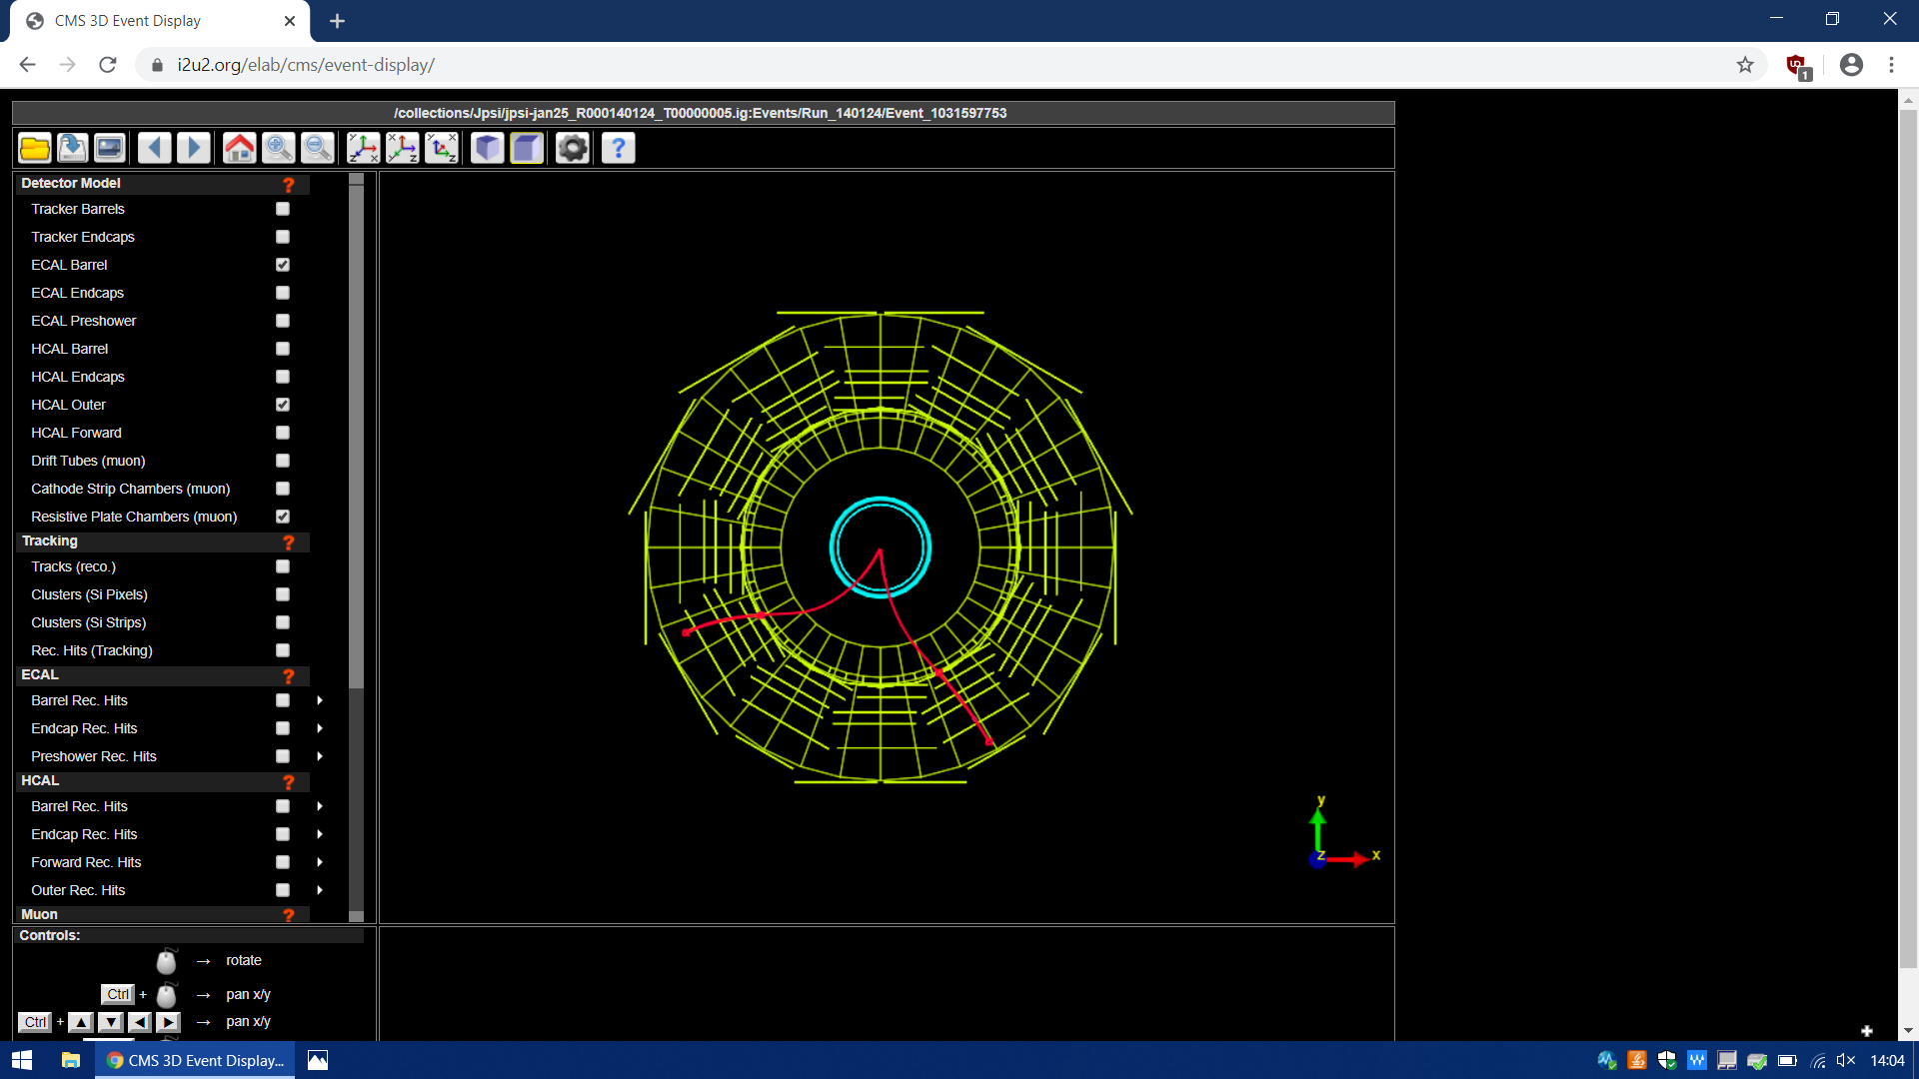
Task: Open a new browser tab
Action: tap(337, 21)
